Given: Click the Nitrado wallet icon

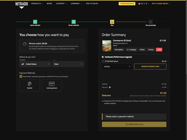Looking at the screenshot, I should pos(25,44).
